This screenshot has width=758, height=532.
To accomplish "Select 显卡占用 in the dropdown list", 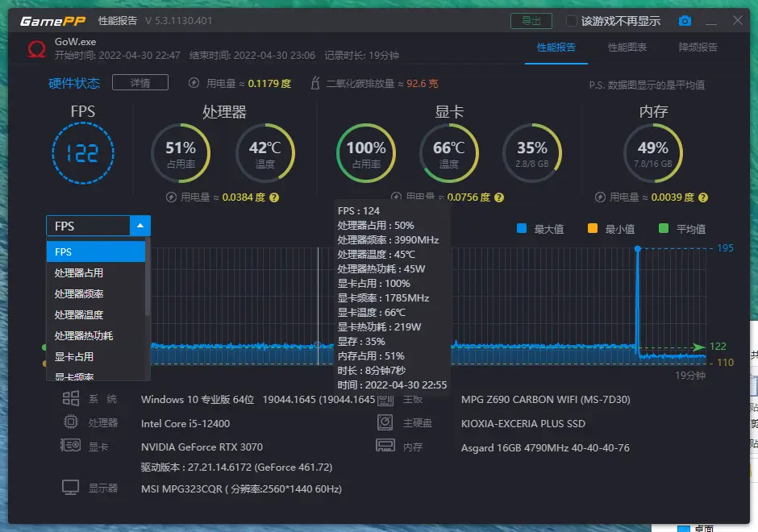I will [96, 356].
